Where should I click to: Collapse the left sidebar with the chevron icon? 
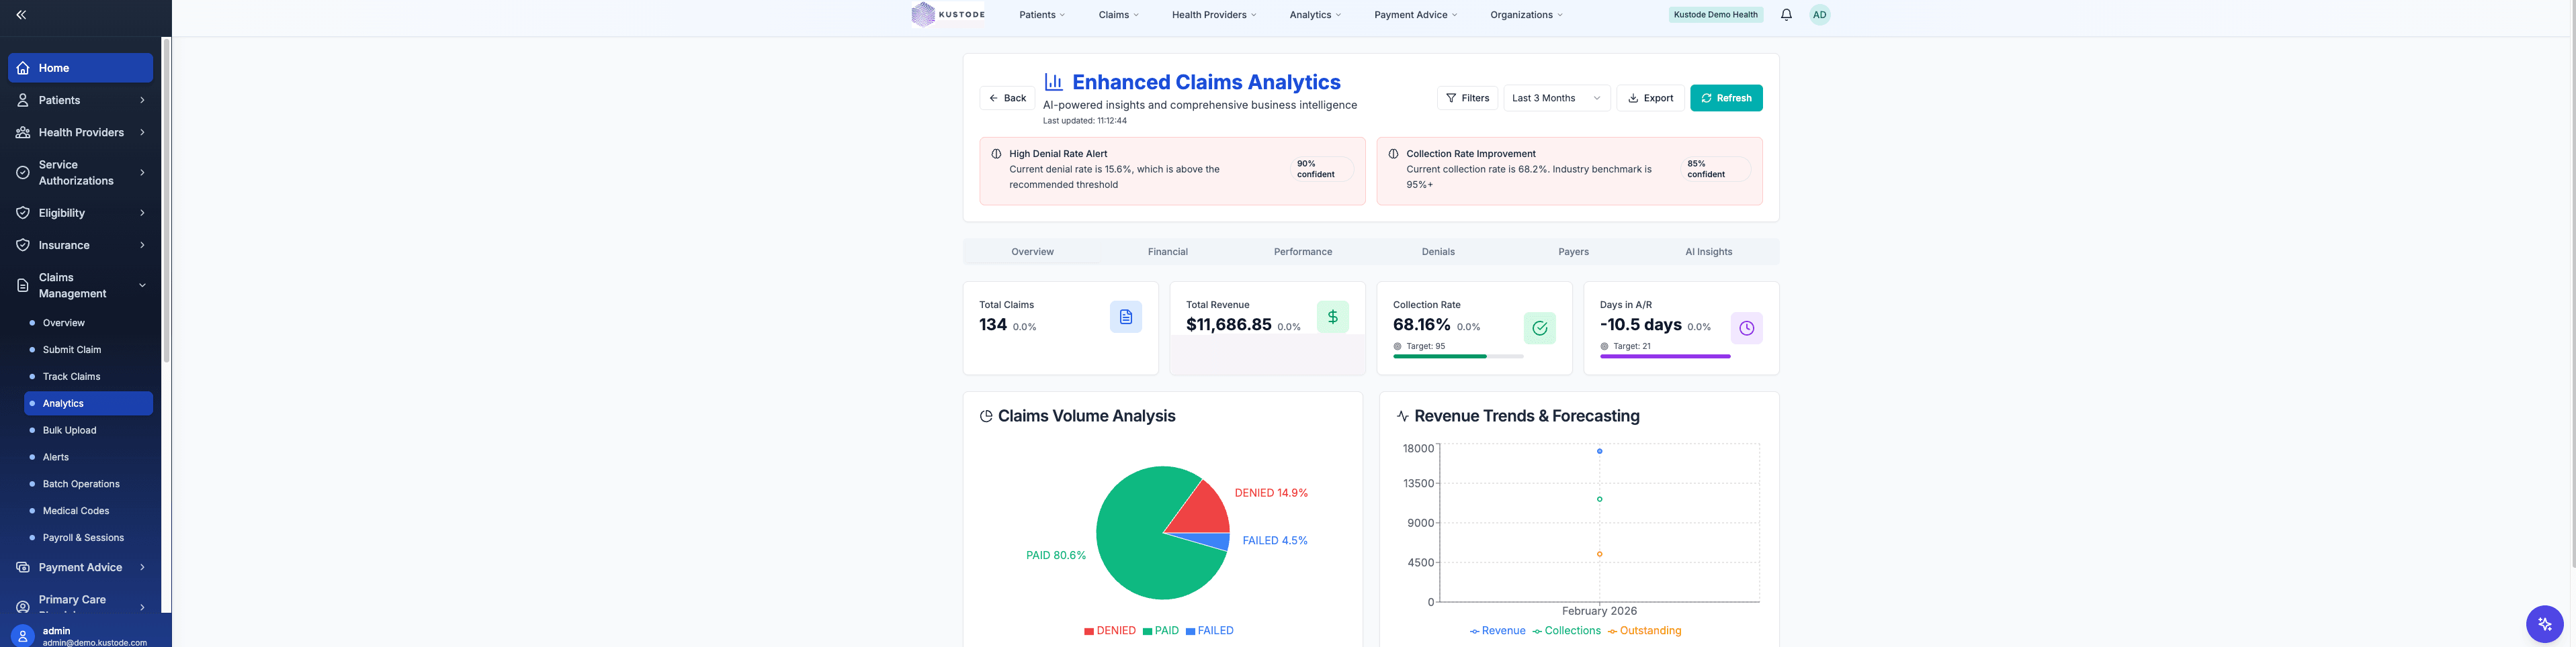pyautogui.click(x=20, y=14)
